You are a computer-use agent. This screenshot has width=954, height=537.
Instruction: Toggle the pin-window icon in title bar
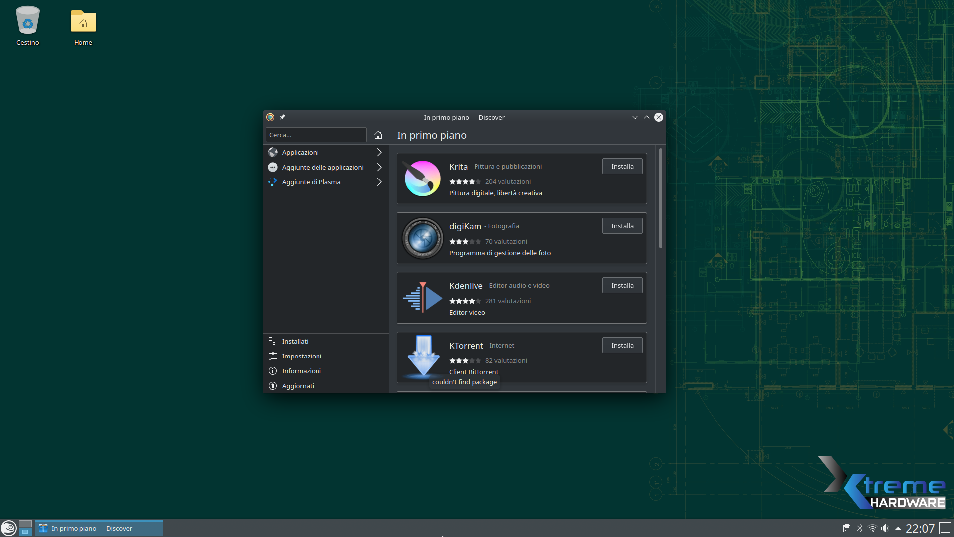(x=282, y=117)
